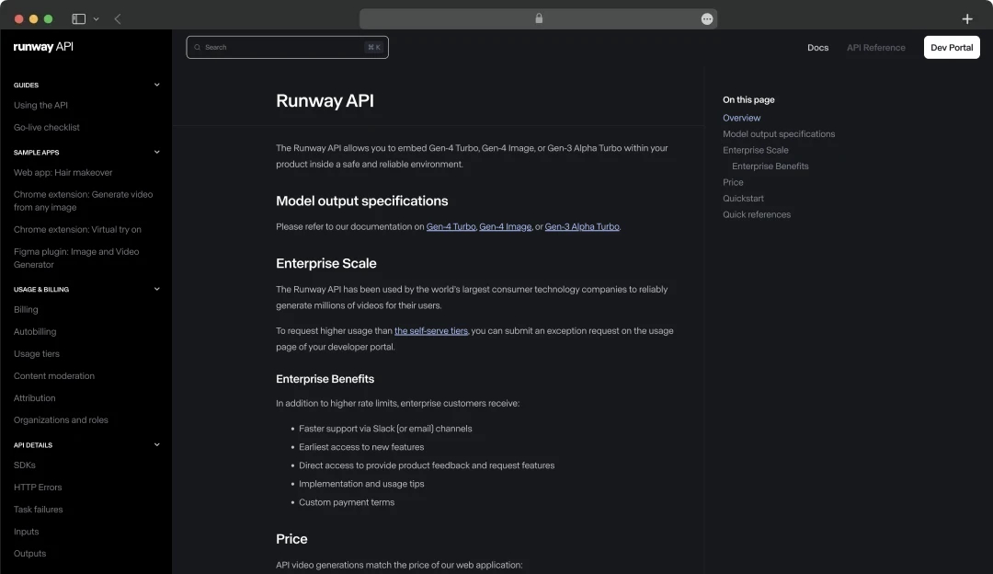Screen dimensions: 993x574
Task: Switch to the API Reference tab
Action: click(x=875, y=47)
